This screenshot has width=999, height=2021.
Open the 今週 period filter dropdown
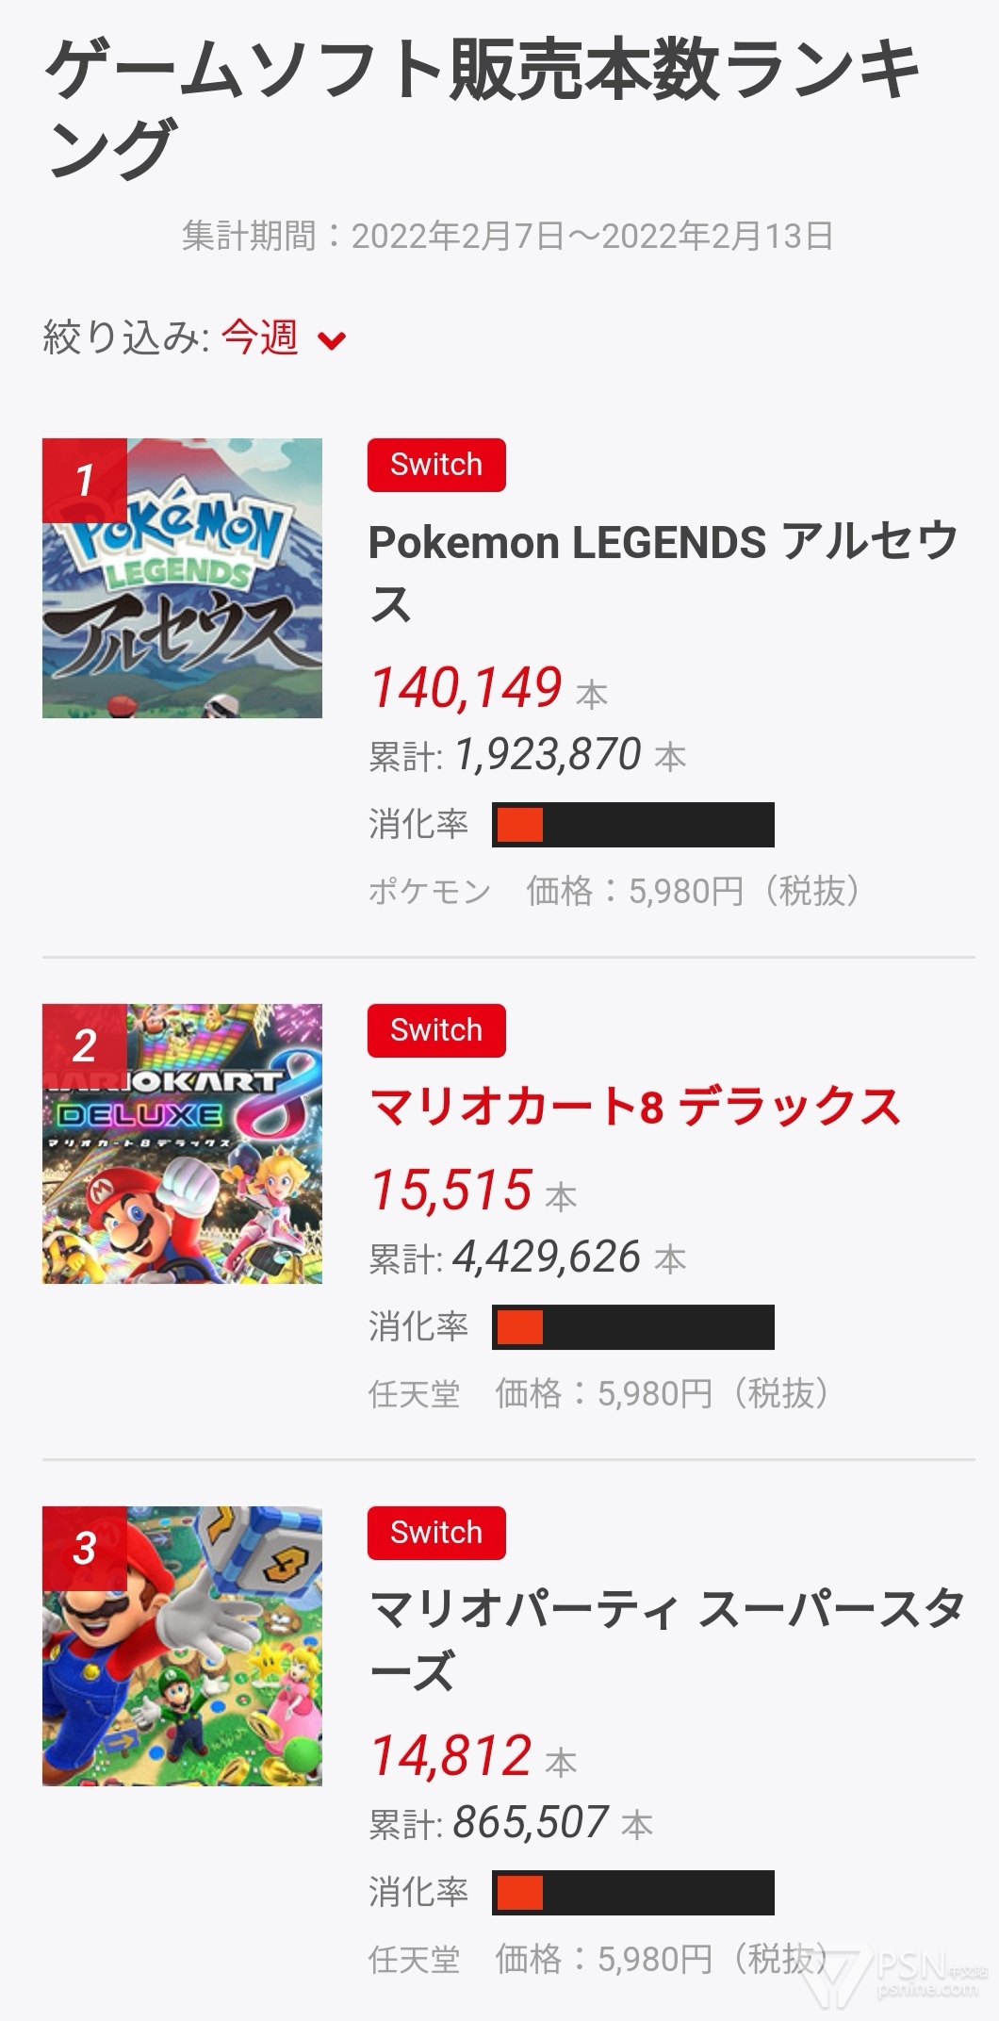coord(259,337)
